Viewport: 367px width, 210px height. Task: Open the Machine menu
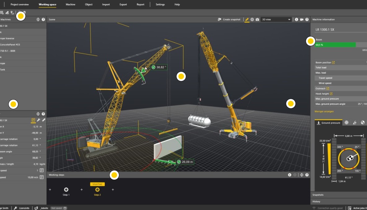[70, 4]
